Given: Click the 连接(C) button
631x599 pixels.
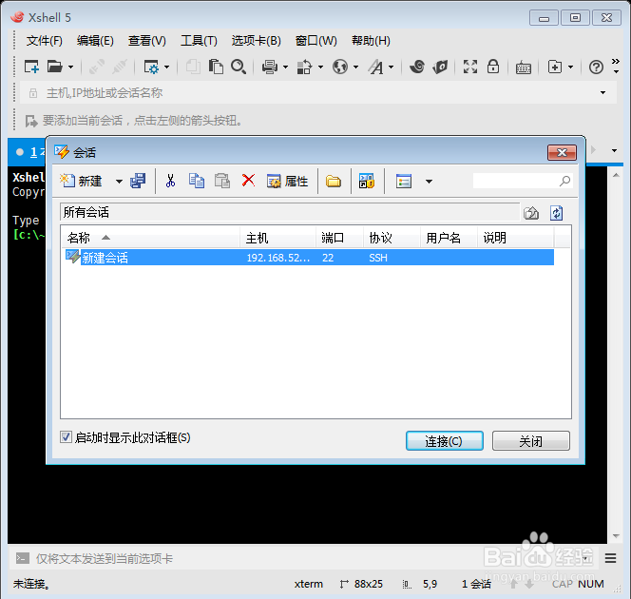Looking at the screenshot, I should pyautogui.click(x=445, y=441).
